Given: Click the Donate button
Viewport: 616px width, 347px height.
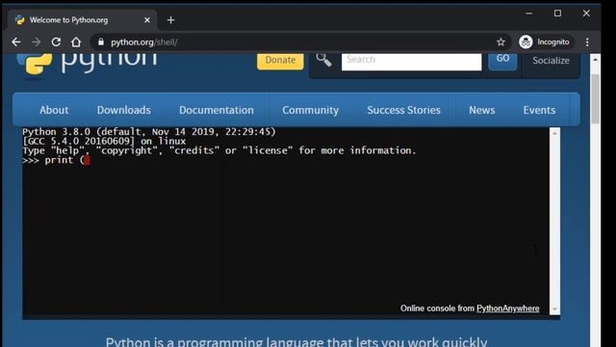Looking at the screenshot, I should (280, 61).
